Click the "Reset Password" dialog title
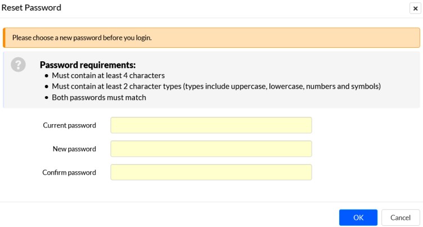Screen dimensions: 423x227 (x=31, y=7)
